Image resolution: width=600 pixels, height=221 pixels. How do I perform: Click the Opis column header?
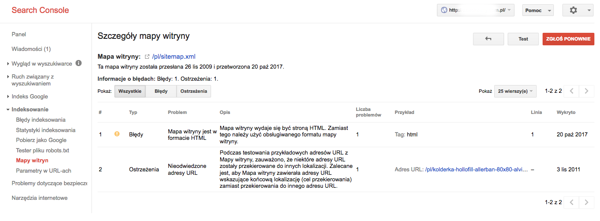coord(225,112)
